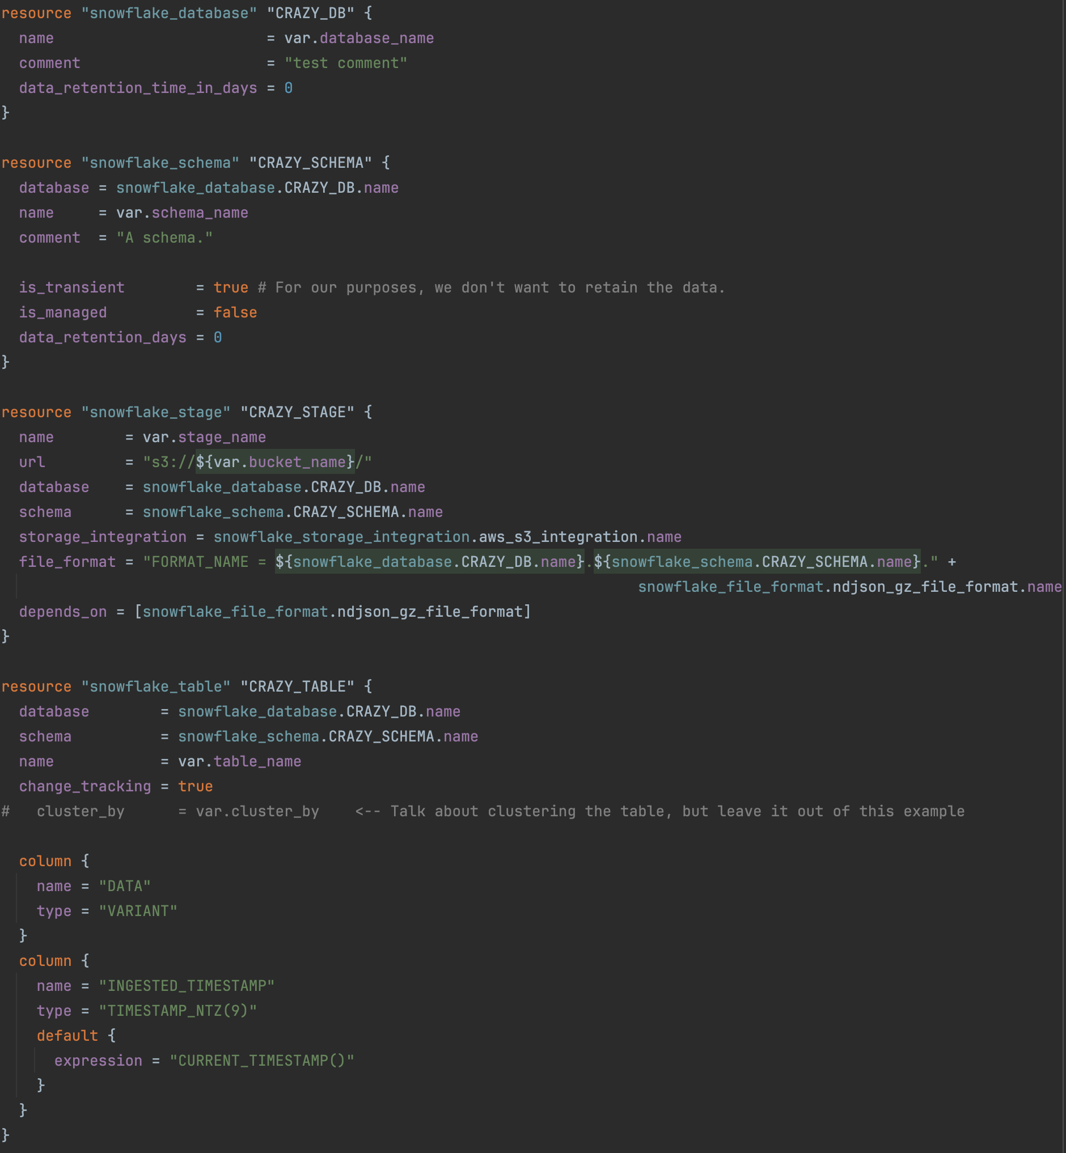Select var.stage_name value
This screenshot has width=1066, height=1153.
204,437
